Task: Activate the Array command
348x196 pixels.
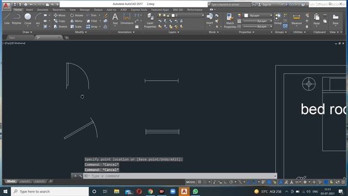Action: click(92, 27)
